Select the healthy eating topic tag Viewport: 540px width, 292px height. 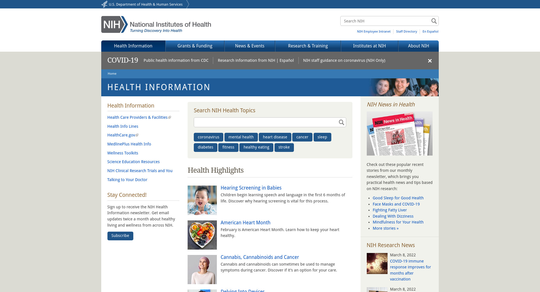pyautogui.click(x=256, y=147)
